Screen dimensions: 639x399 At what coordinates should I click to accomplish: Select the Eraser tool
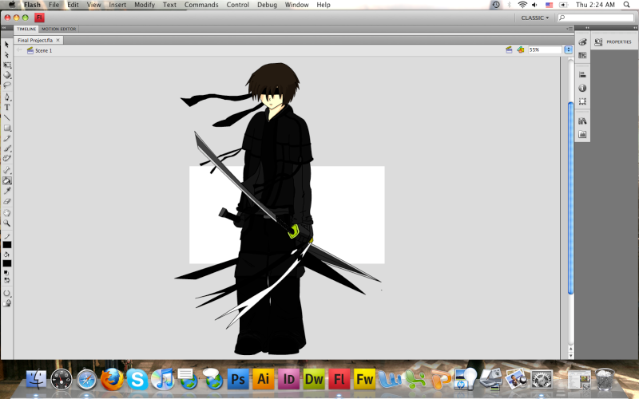(x=7, y=202)
